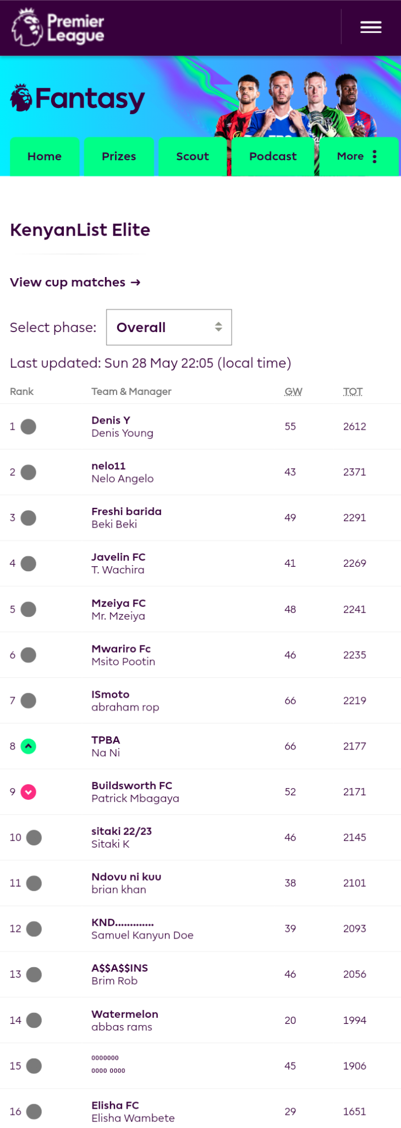Click the grey rank indicator for Watermelon
Viewport: 401px width, 1128px height.
coord(34,1020)
